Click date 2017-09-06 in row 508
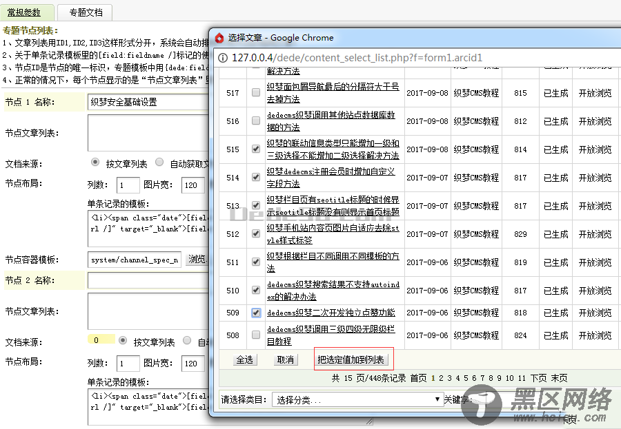 (427, 335)
